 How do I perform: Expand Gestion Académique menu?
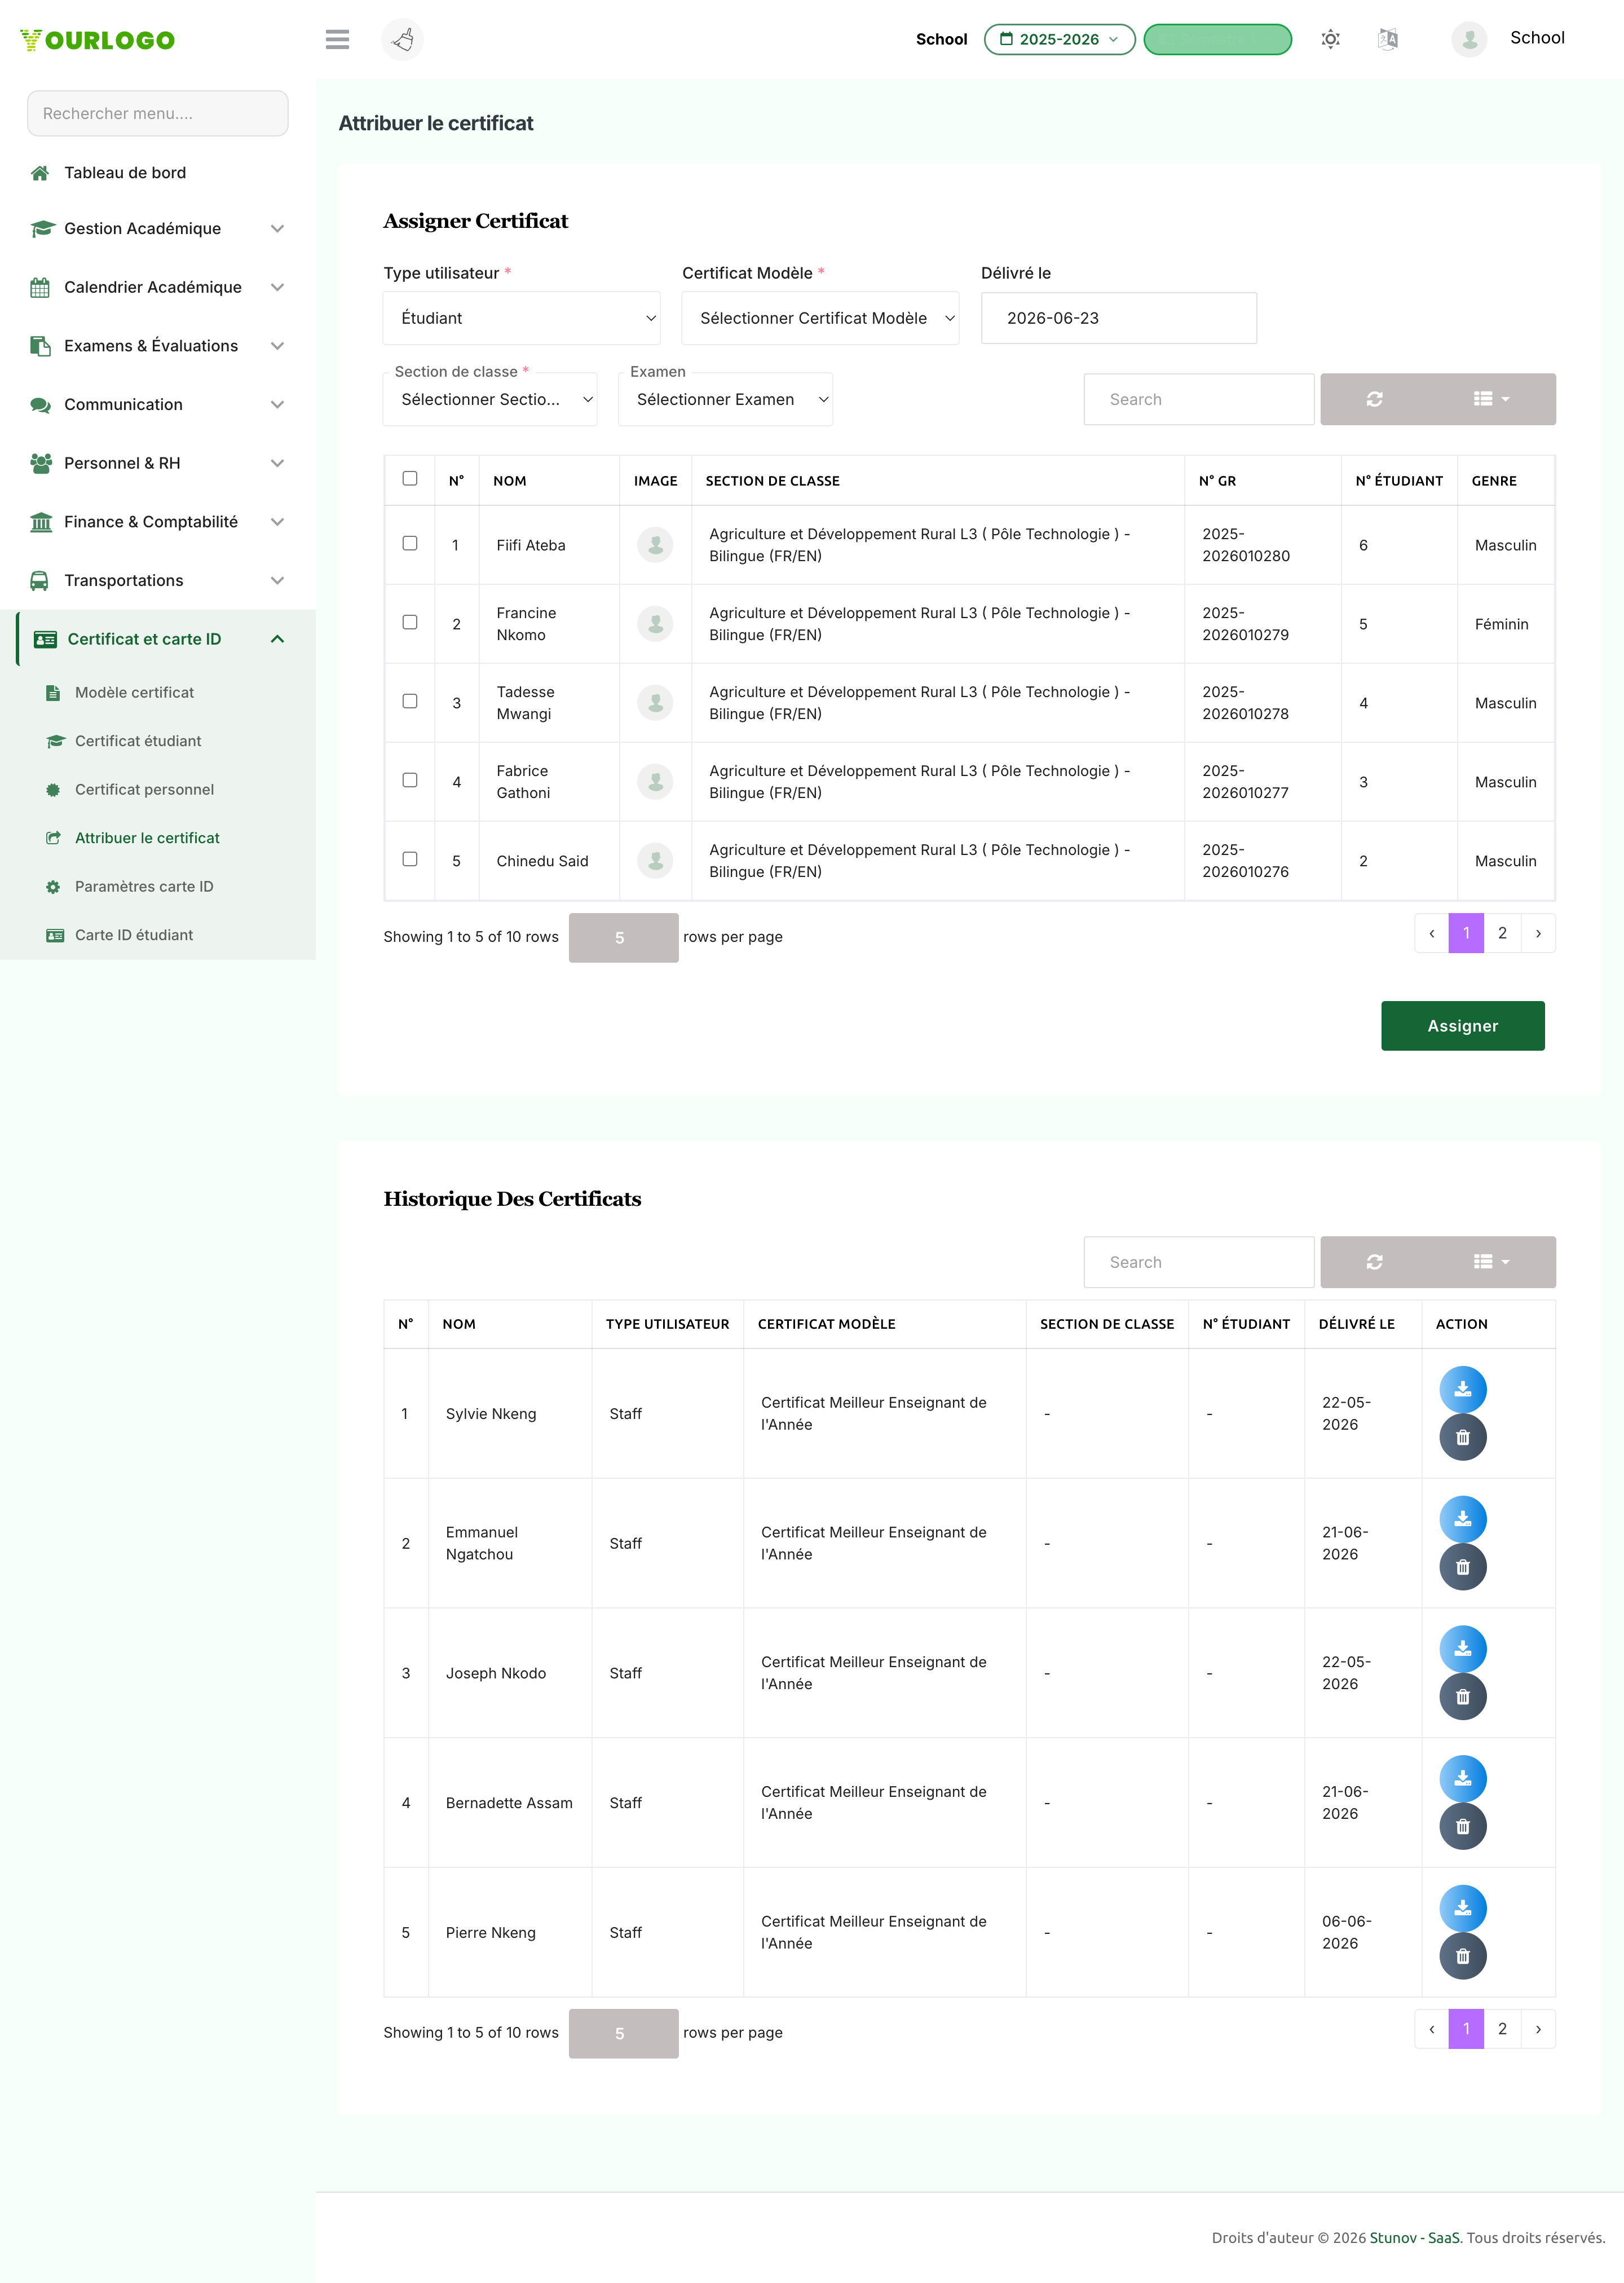coord(158,229)
